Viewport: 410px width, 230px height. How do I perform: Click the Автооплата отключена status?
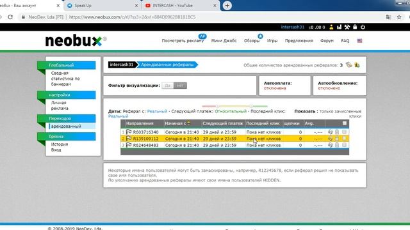275,88
